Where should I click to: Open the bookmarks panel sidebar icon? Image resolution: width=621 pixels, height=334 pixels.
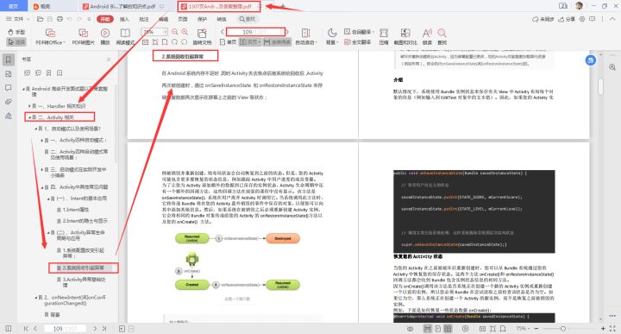tap(9, 60)
